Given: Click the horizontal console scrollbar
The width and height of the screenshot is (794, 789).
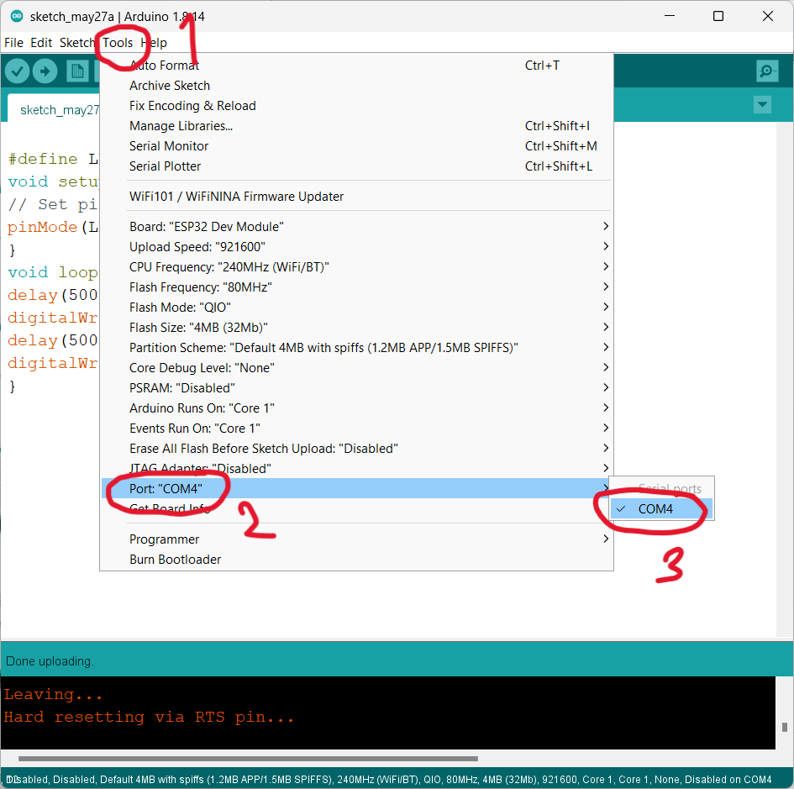Looking at the screenshot, I should tap(248, 759).
